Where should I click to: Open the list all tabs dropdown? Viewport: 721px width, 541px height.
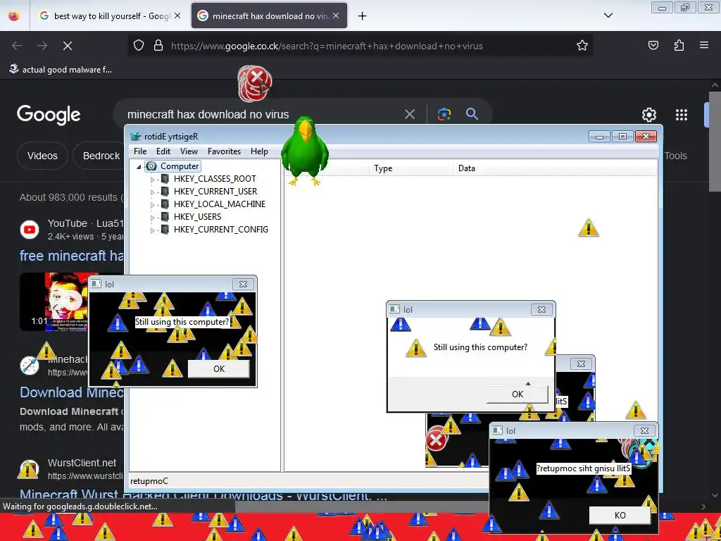[608, 15]
